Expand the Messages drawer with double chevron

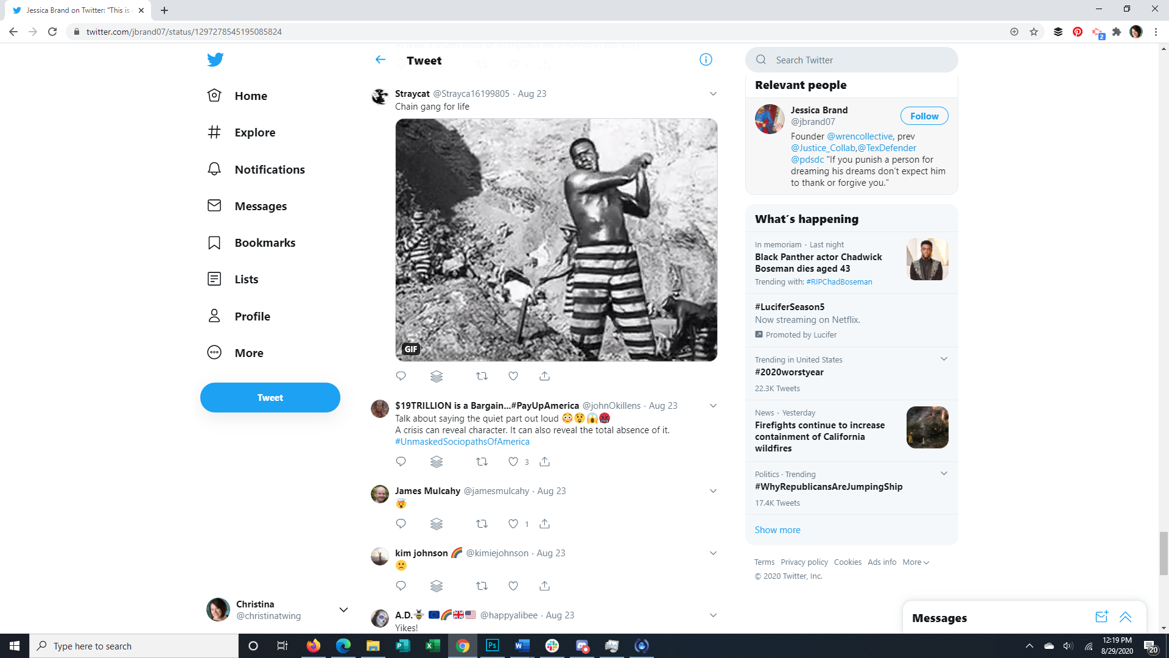1125,617
